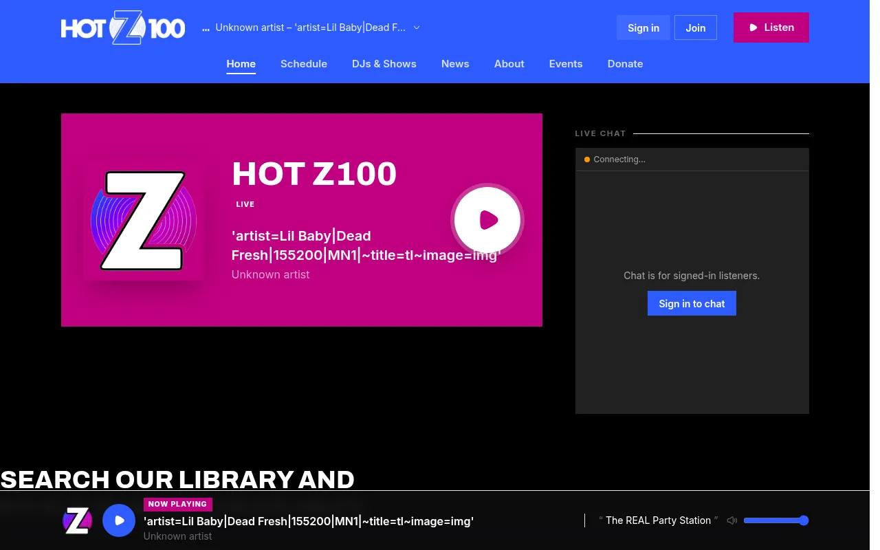Open the News section
The height and width of the screenshot is (550, 880).
(x=455, y=64)
